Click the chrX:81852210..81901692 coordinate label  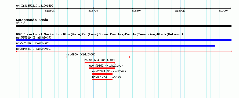(x=35, y=6)
